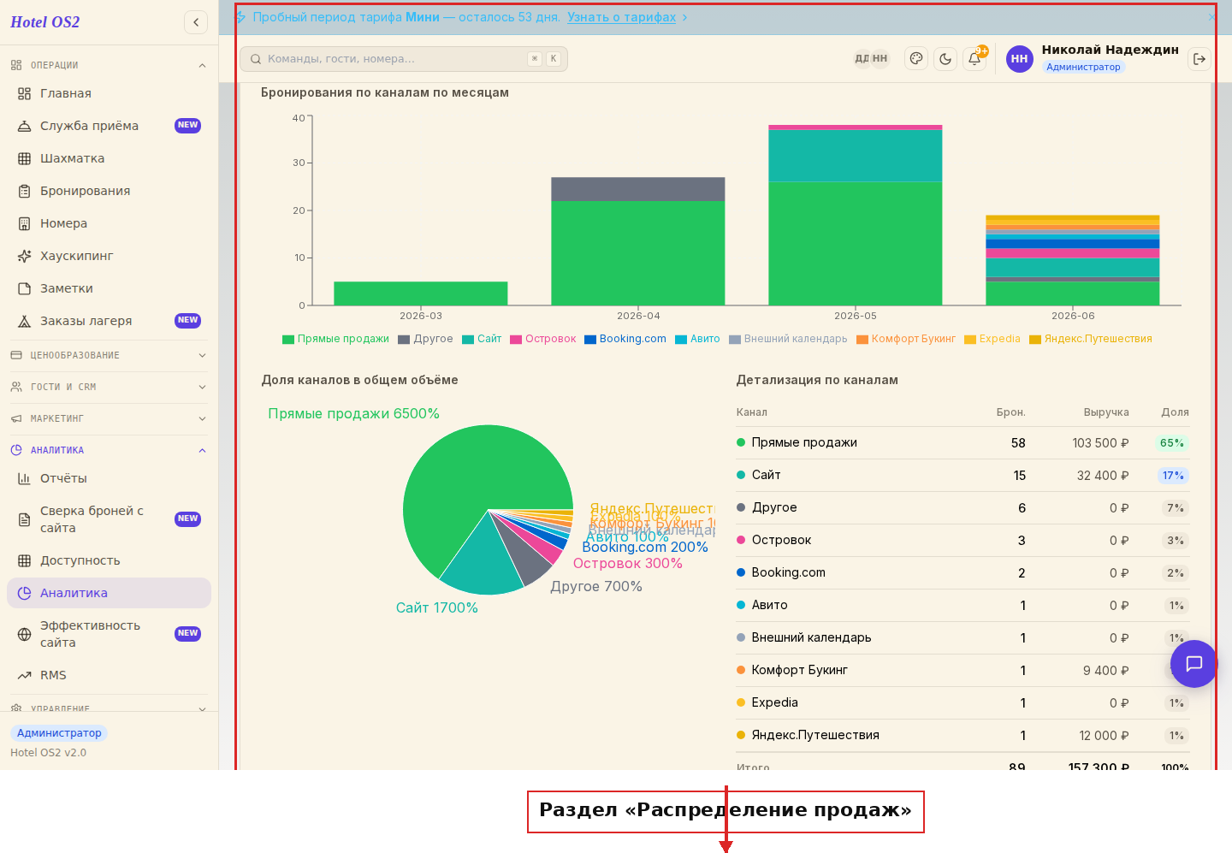This screenshot has width=1232, height=853.
Task: Click the Заказы лагеря tent icon
Action: pyautogui.click(x=24, y=321)
